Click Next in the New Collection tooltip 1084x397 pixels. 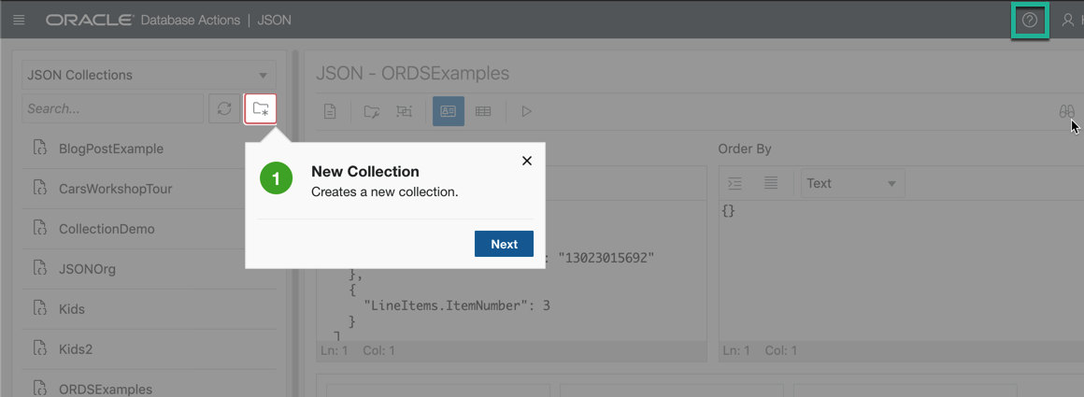(x=504, y=244)
